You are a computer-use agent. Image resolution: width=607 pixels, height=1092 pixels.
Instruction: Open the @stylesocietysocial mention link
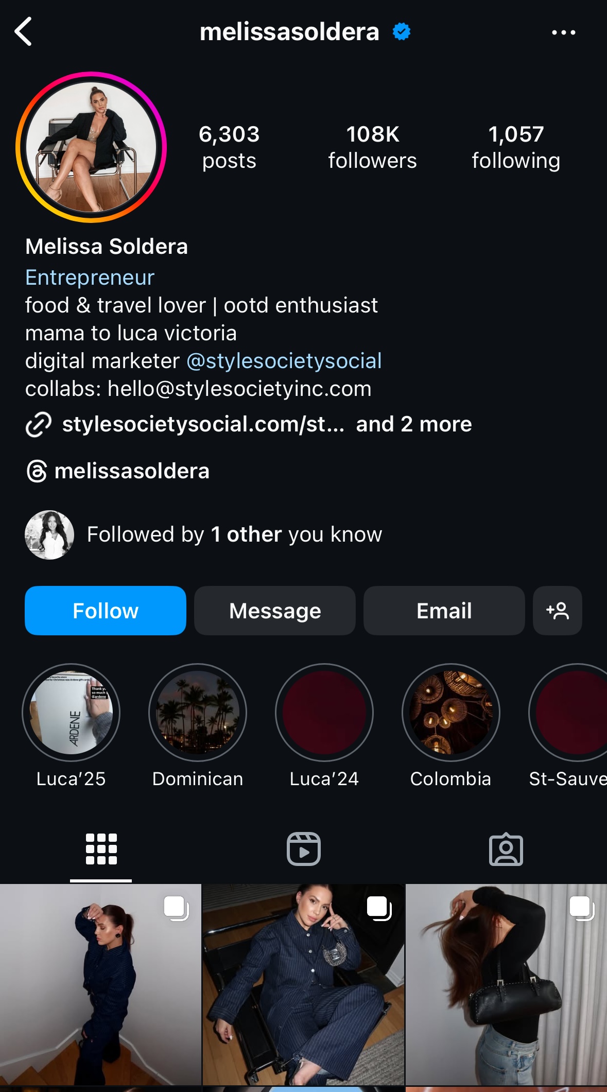coord(284,361)
